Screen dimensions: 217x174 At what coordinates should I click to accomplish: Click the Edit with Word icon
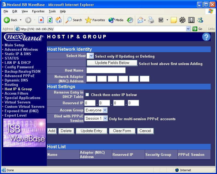(161, 20)
